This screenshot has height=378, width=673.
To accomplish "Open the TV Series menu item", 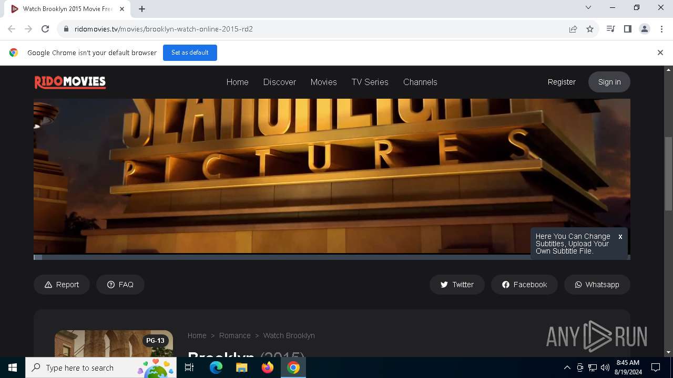I will click(x=370, y=82).
